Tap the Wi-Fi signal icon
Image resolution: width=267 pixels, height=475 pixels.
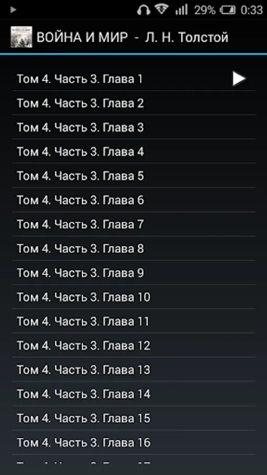(162, 9)
